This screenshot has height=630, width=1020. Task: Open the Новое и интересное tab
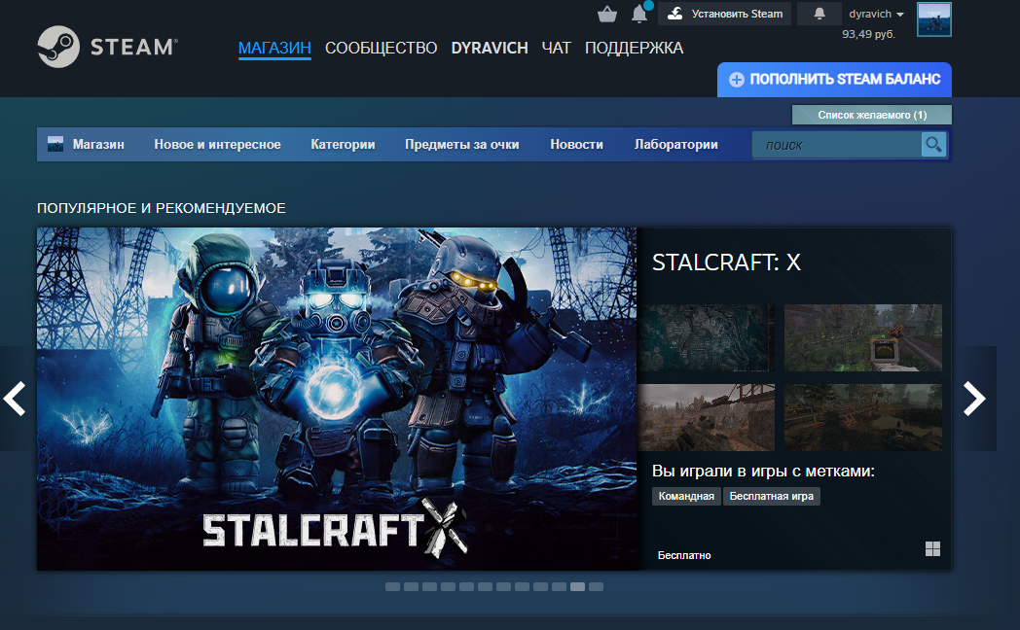217,144
